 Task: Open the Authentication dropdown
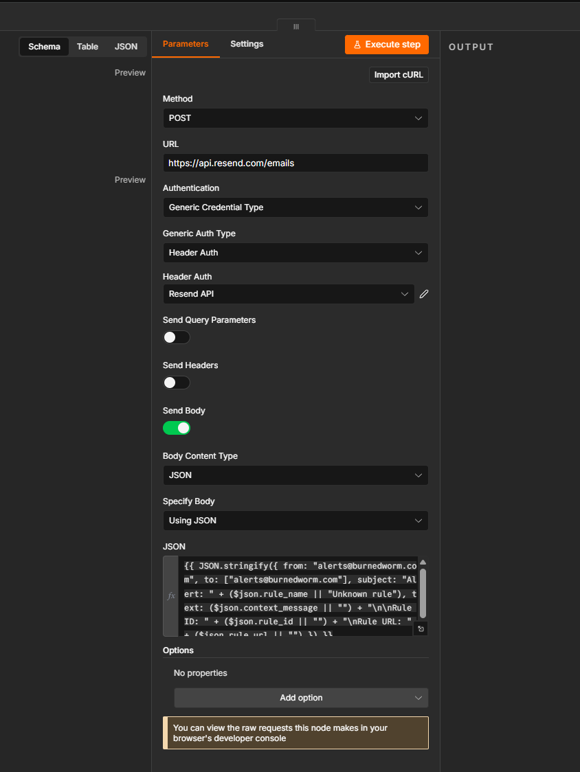pyautogui.click(x=295, y=207)
